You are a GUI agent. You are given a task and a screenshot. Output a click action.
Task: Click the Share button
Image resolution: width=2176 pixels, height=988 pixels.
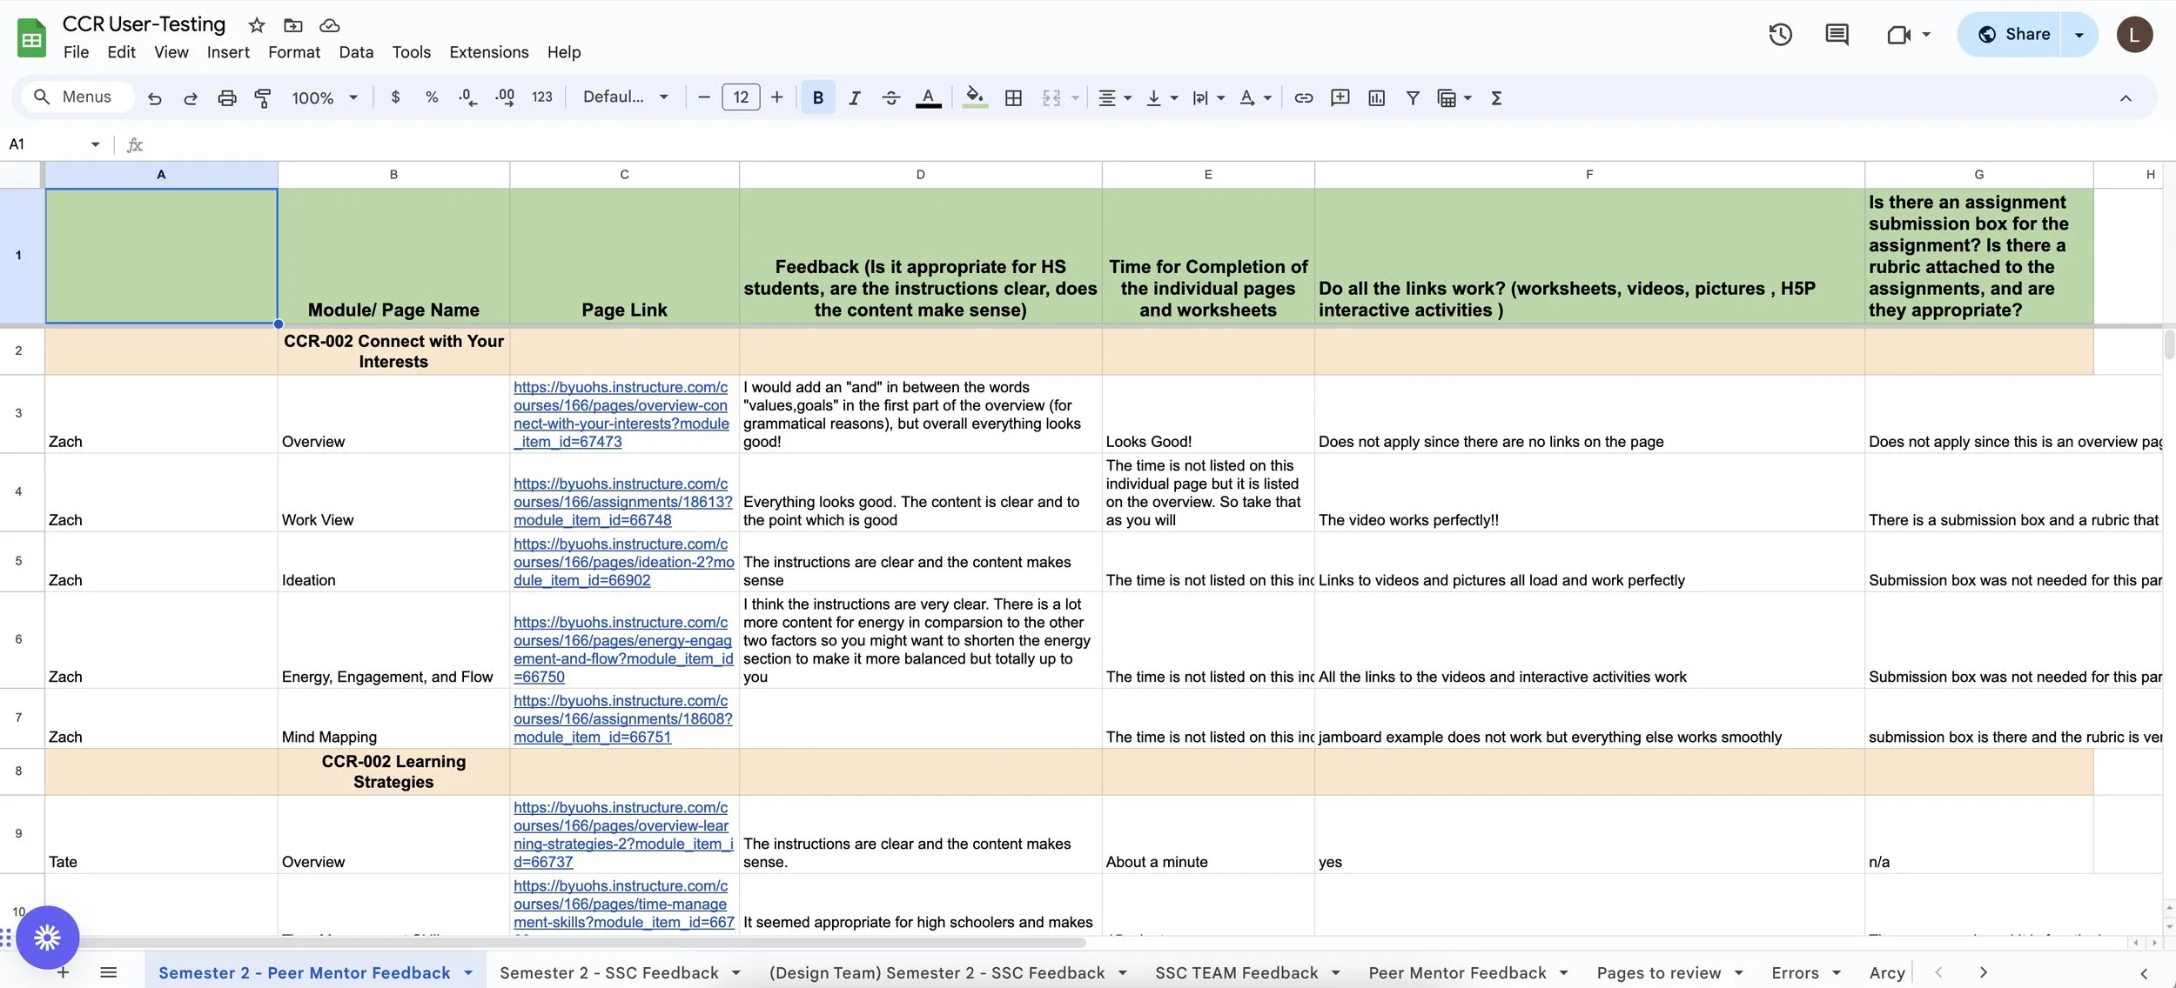click(x=2013, y=35)
